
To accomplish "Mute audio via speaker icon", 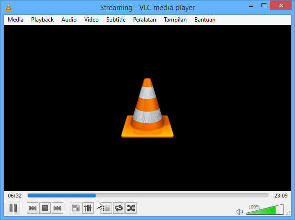I will 239,212.
